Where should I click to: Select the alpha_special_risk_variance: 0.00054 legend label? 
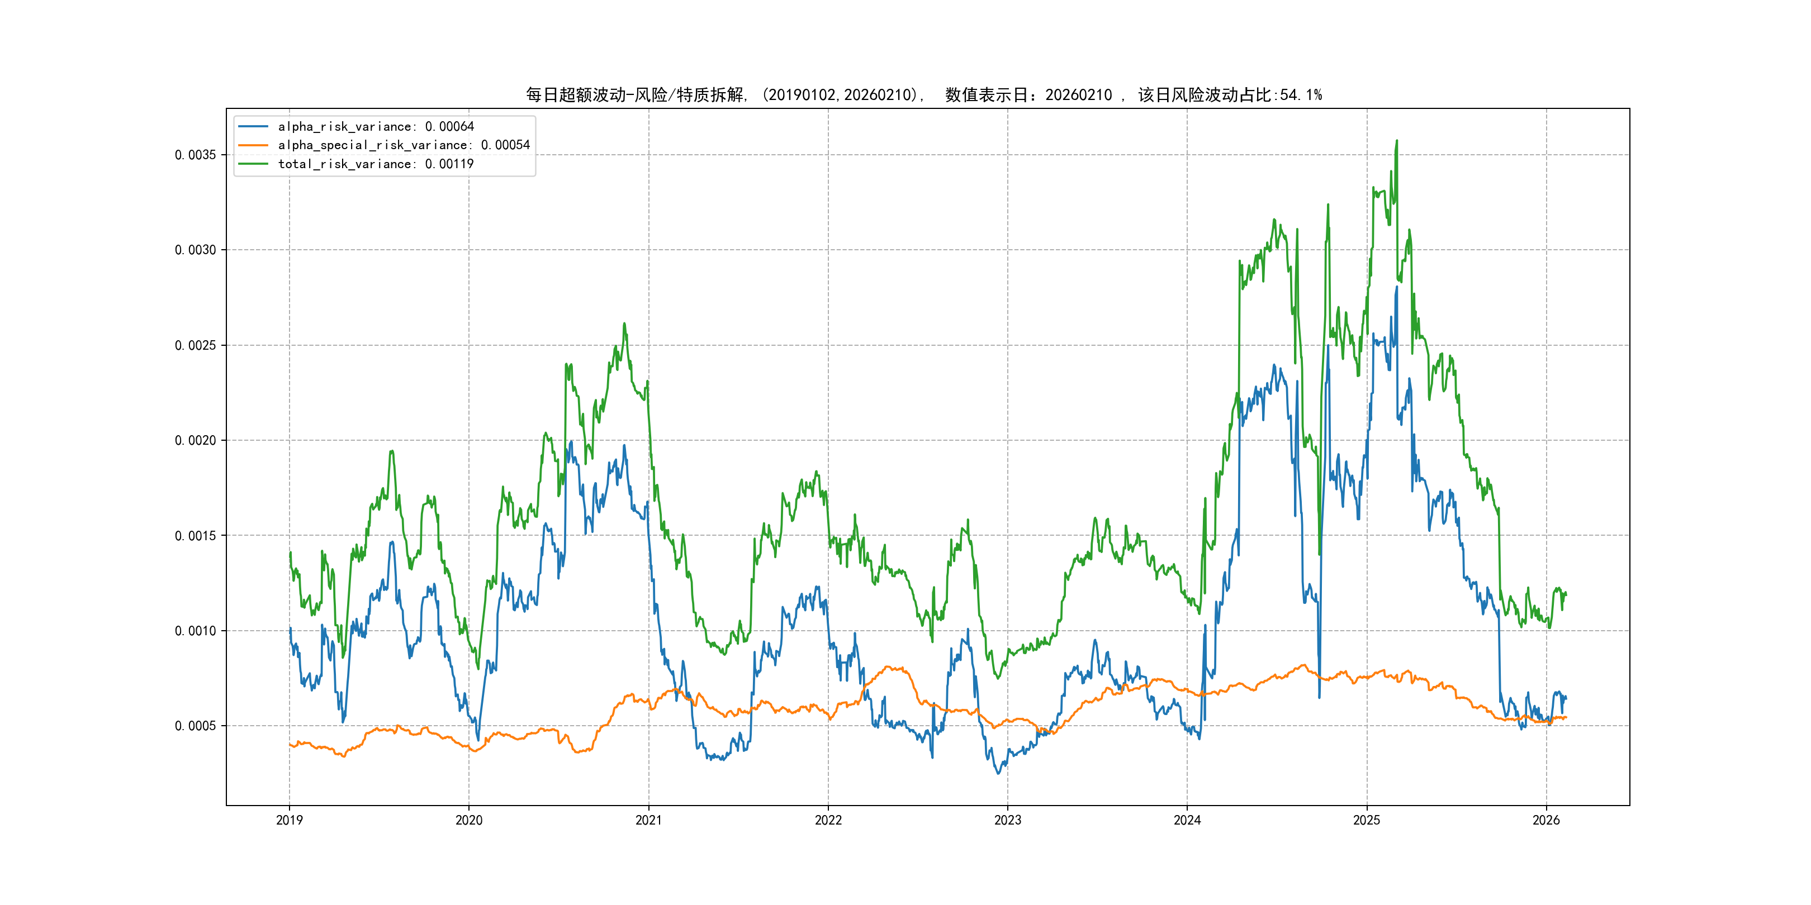tap(404, 145)
